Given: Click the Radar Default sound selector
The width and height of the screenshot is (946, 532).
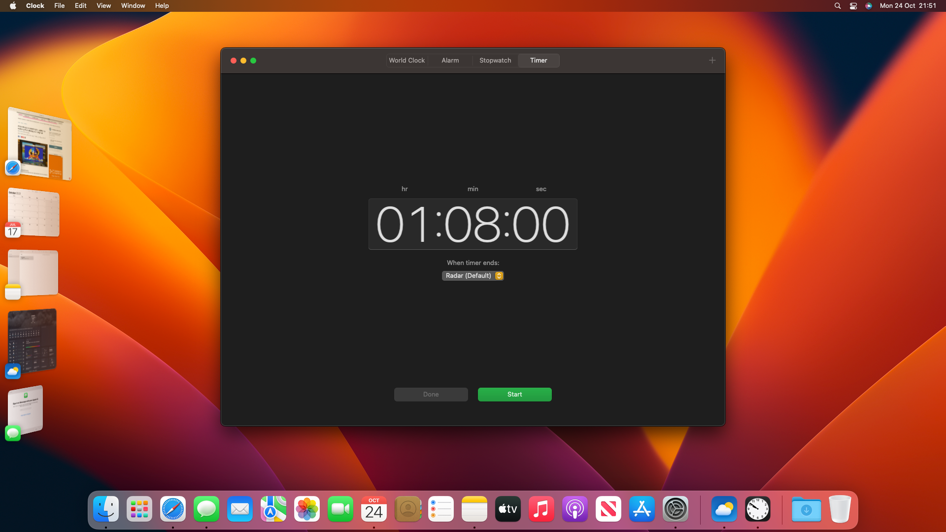Looking at the screenshot, I should (473, 275).
